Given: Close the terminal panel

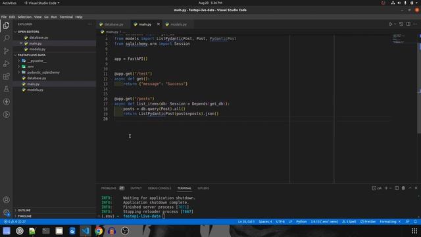Looking at the screenshot, I should [x=416, y=188].
